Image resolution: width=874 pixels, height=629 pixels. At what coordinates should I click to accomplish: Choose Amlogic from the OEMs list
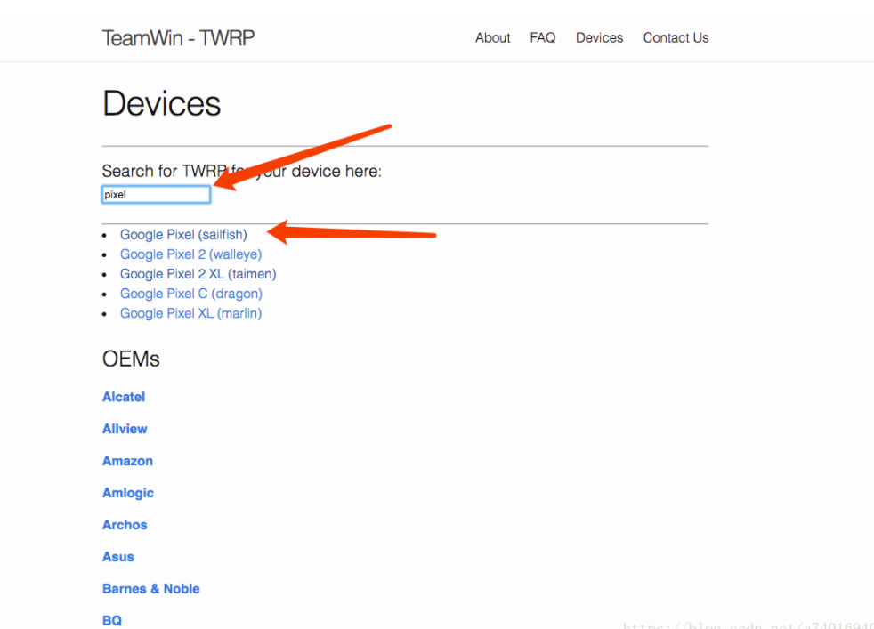(x=128, y=493)
